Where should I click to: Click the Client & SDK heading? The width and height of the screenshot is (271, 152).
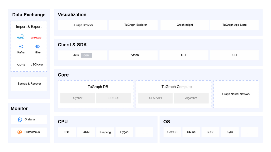(x=72, y=45)
